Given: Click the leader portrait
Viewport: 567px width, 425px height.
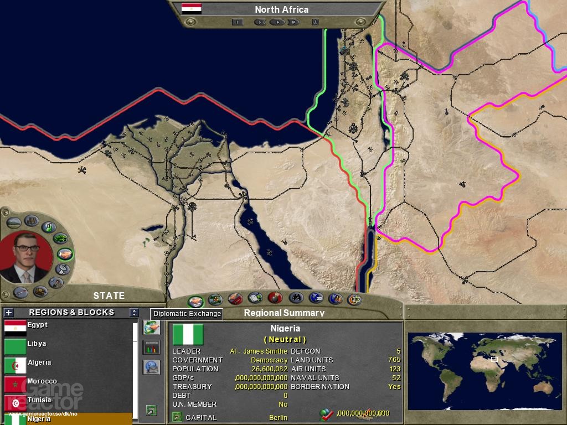Looking at the screenshot, I should point(27,257).
